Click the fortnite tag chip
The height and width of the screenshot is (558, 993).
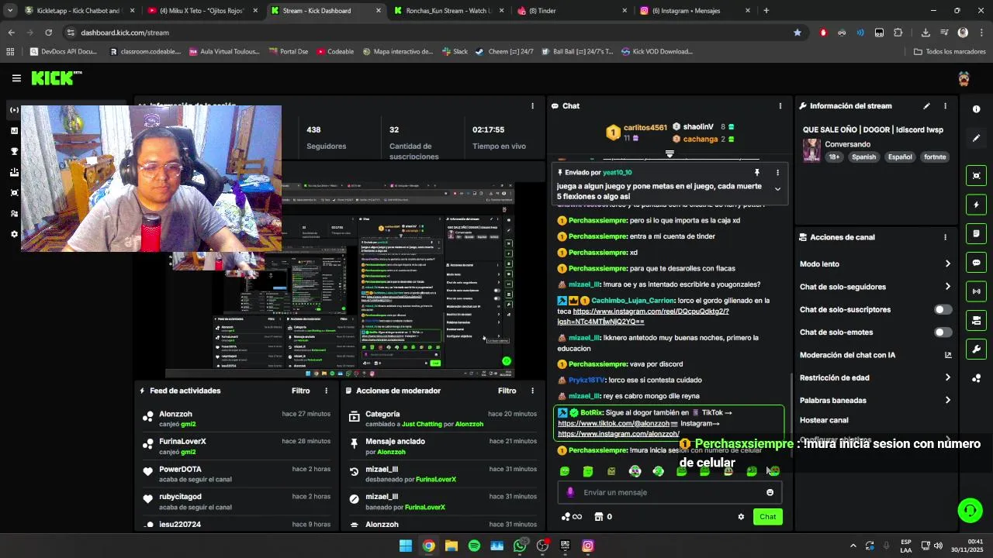[x=935, y=157]
